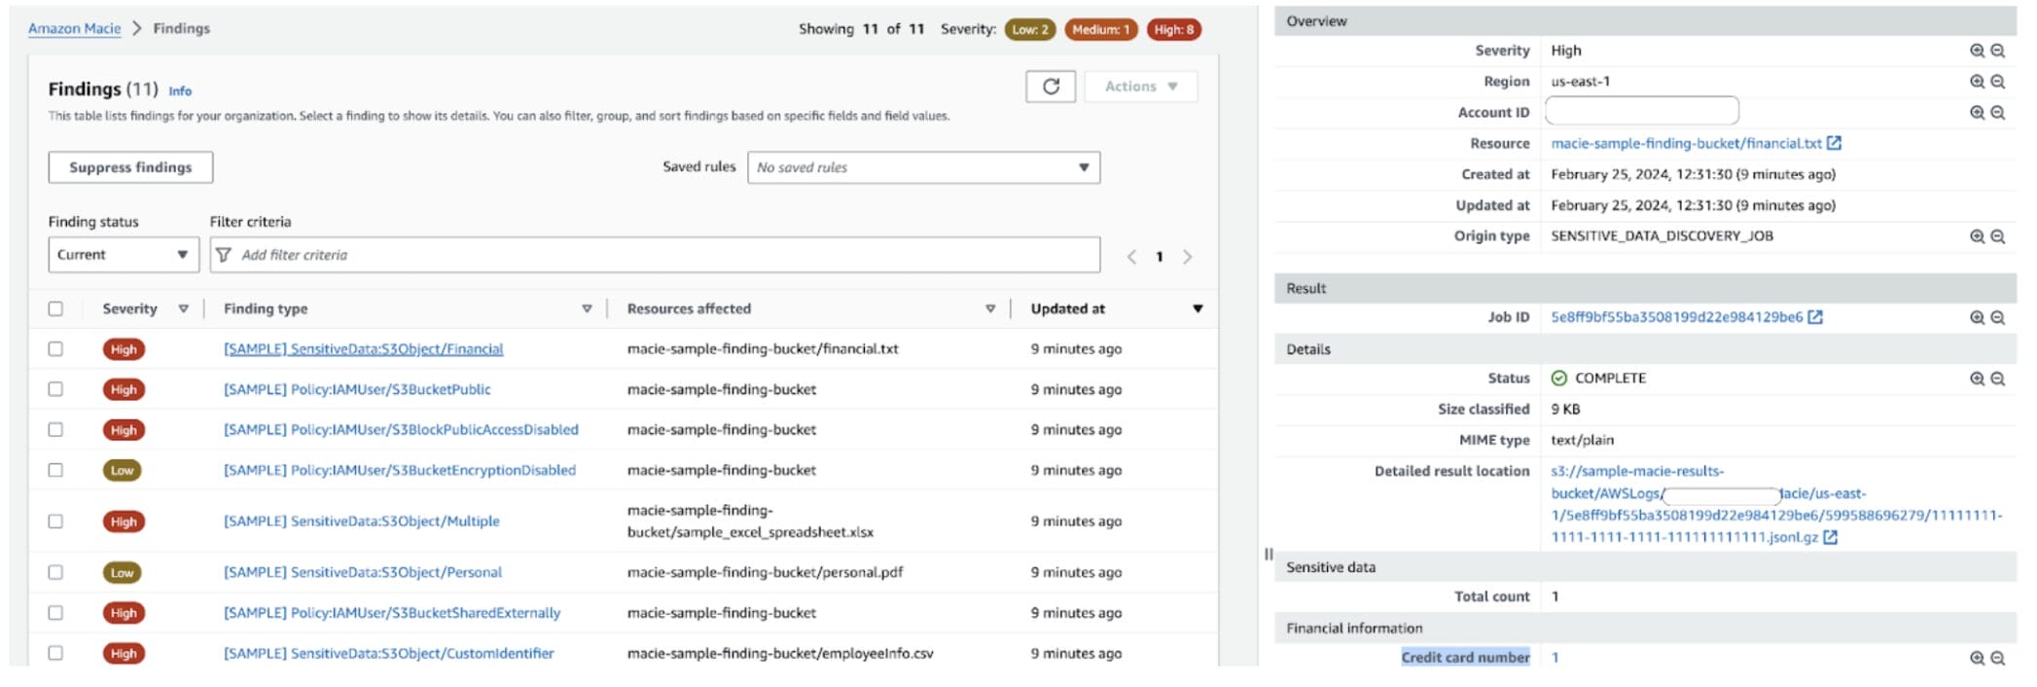Zoom out on the Account ID value
Viewport: 2037px width, 687px height.
tap(1997, 113)
